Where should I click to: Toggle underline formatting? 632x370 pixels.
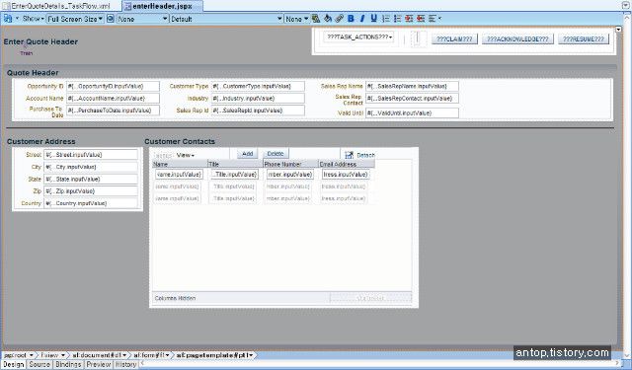373,19
